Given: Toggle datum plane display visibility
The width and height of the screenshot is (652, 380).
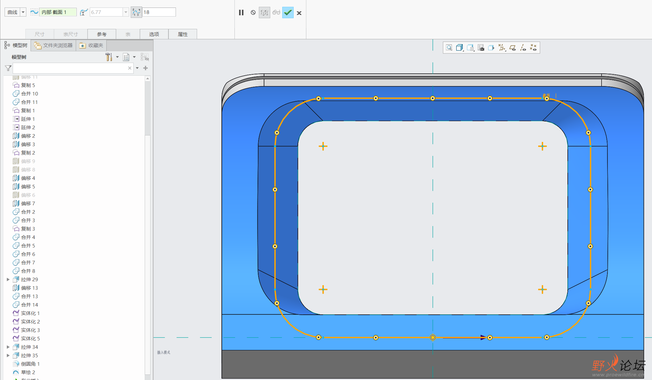Looking at the screenshot, I should (x=512, y=48).
